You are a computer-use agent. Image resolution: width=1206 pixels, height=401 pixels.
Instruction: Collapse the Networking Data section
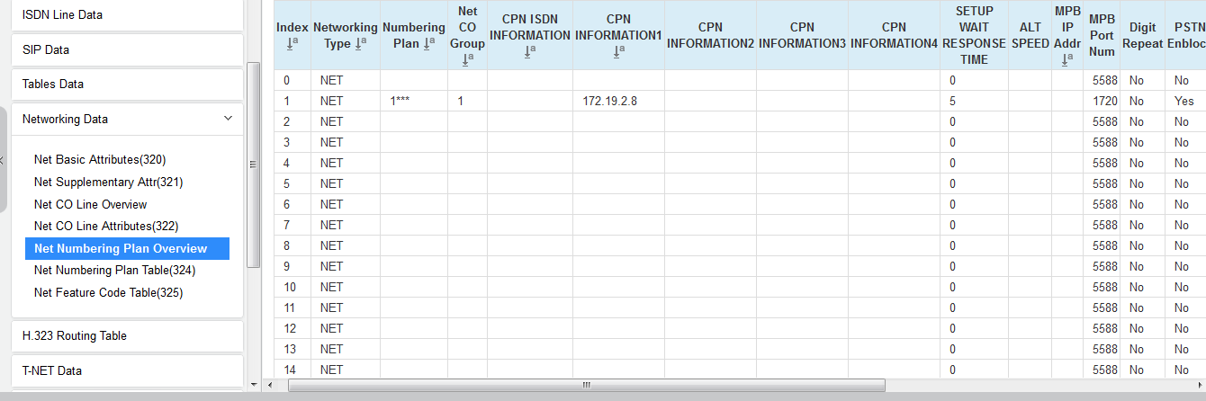pos(228,119)
